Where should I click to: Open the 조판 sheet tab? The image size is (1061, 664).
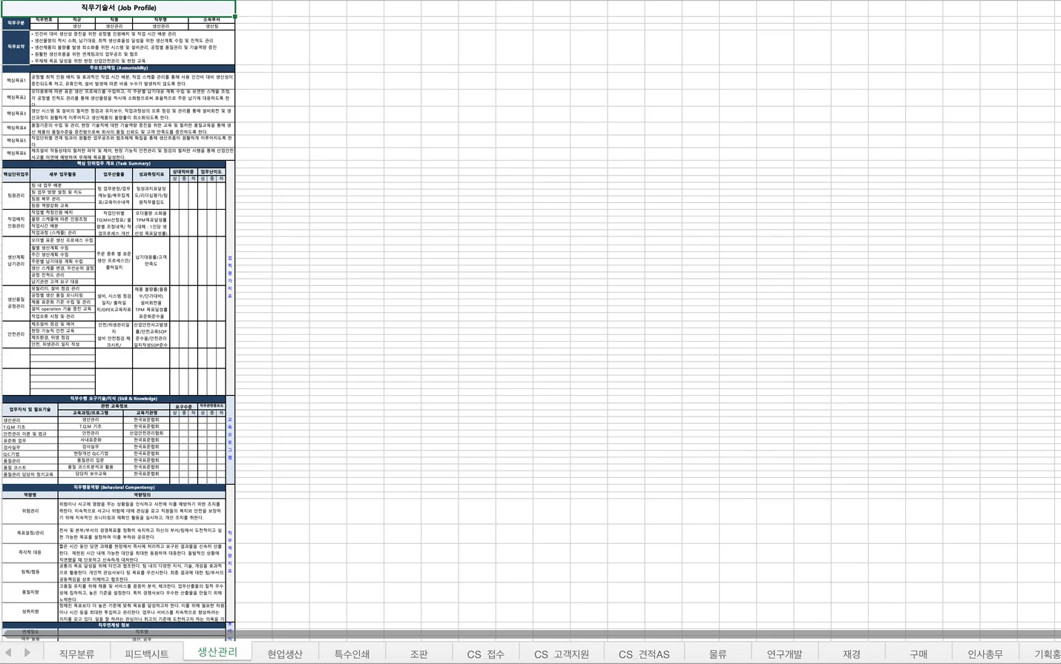click(x=418, y=654)
